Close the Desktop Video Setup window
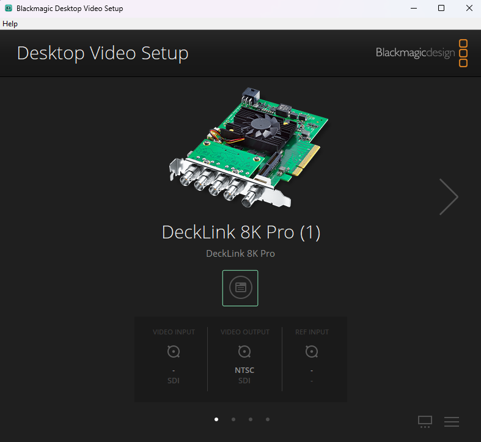The width and height of the screenshot is (481, 442). point(469,9)
